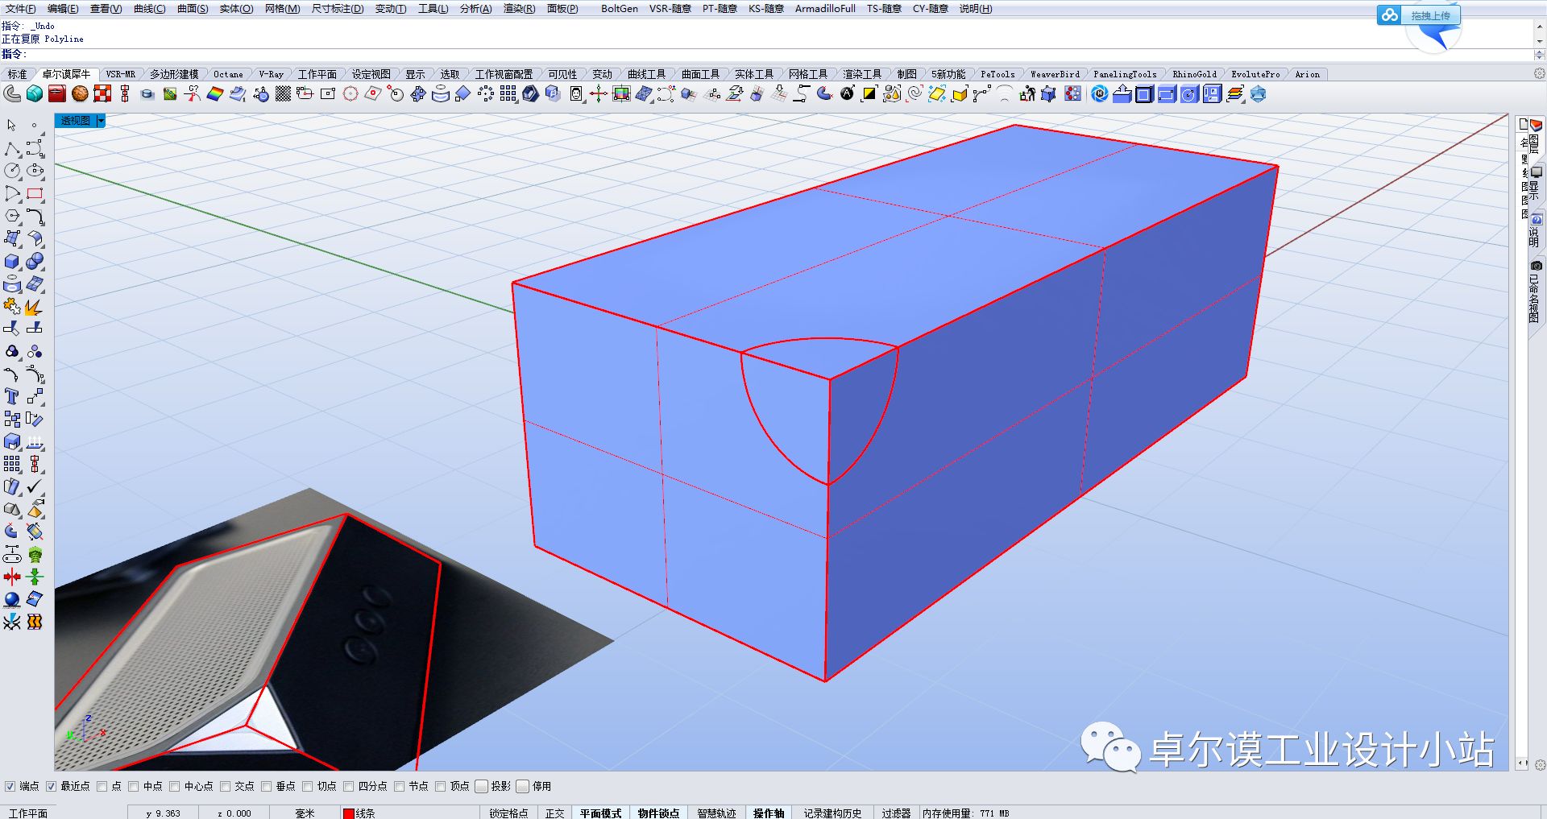Enable the 点 osnap checkbox
This screenshot has height=819, width=1547.
point(102,786)
